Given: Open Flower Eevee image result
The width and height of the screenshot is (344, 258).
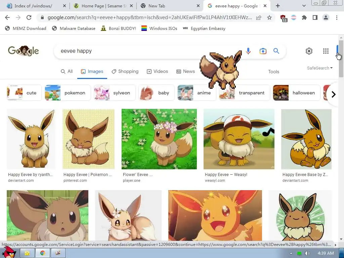Looking at the screenshot, I should (x=159, y=139).
